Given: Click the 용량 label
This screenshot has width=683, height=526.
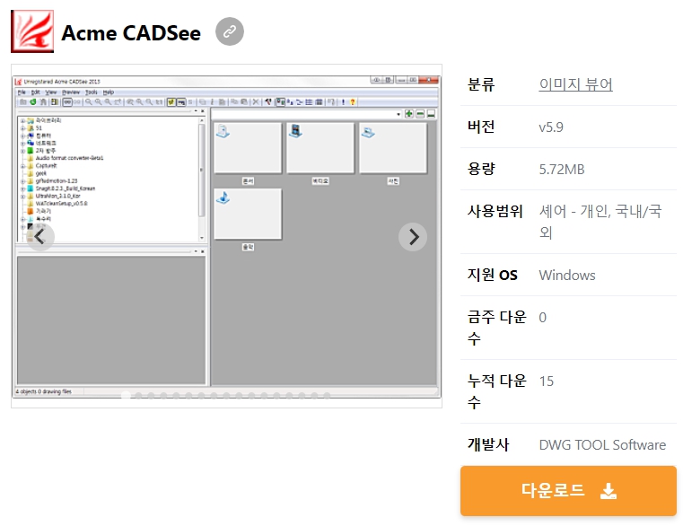Looking at the screenshot, I should 481,169.
